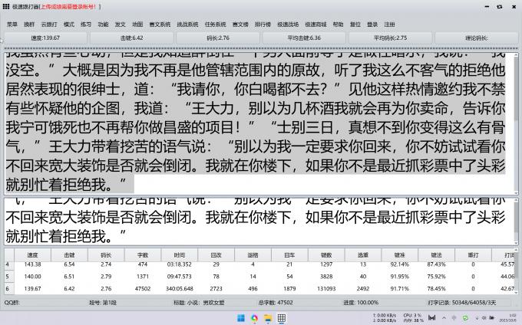
Task: Click the 平均击键:6.36 stat button
Action: (x=304, y=38)
